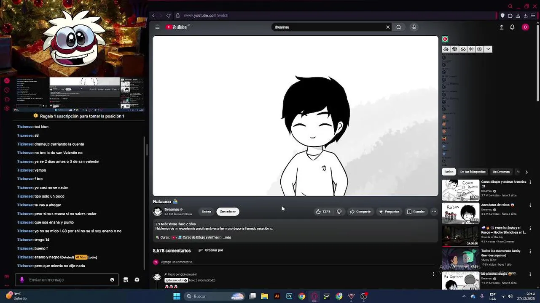Like the Natación video
The height and width of the screenshot is (303, 540).
click(323, 212)
